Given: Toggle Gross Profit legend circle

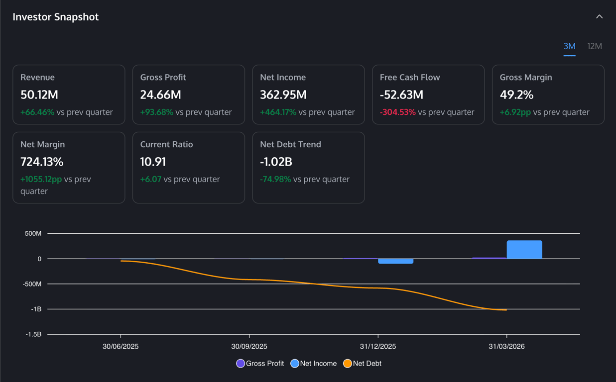Looking at the screenshot, I should tap(241, 364).
